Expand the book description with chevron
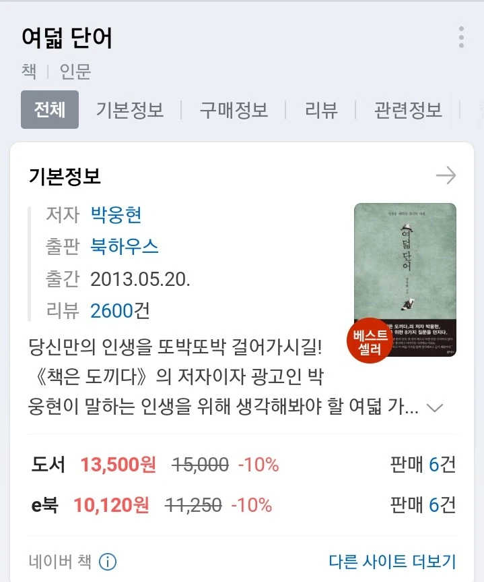Viewport: 484px width, 582px height. (x=435, y=407)
